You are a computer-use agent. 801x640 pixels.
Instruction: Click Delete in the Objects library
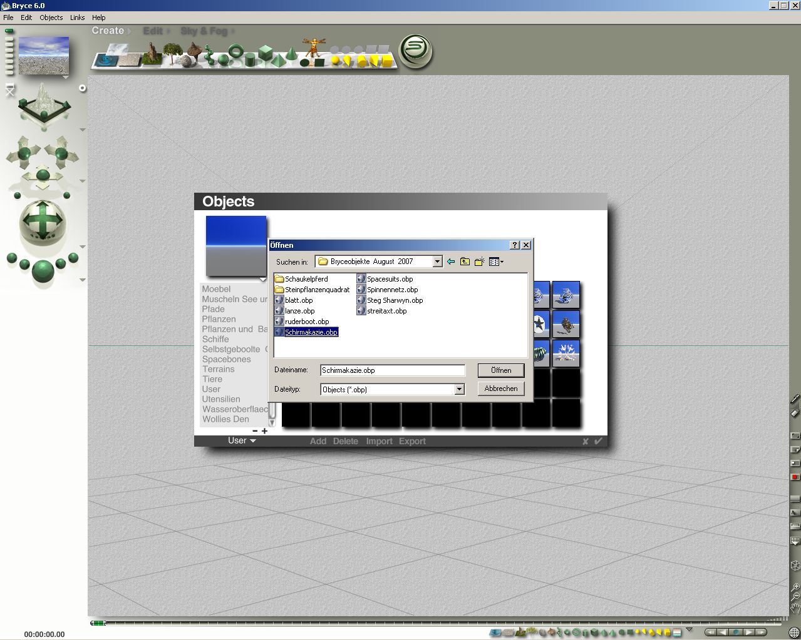(346, 441)
